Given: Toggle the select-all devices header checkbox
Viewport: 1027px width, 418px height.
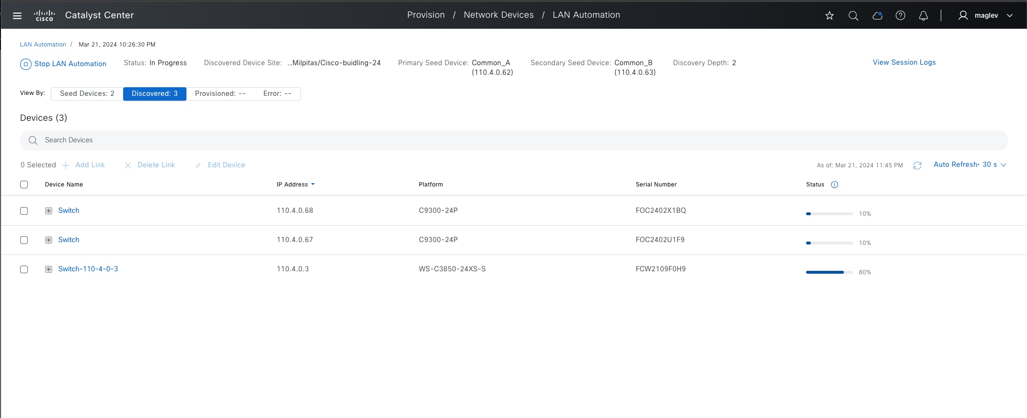Looking at the screenshot, I should pyautogui.click(x=24, y=185).
